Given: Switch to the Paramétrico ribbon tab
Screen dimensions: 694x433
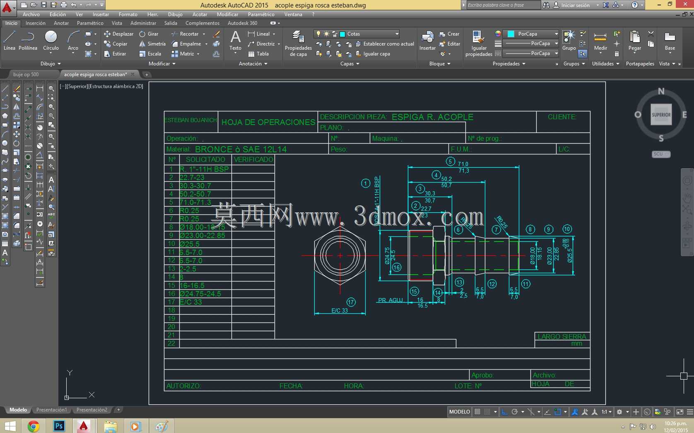Looking at the screenshot, I should 90,23.
